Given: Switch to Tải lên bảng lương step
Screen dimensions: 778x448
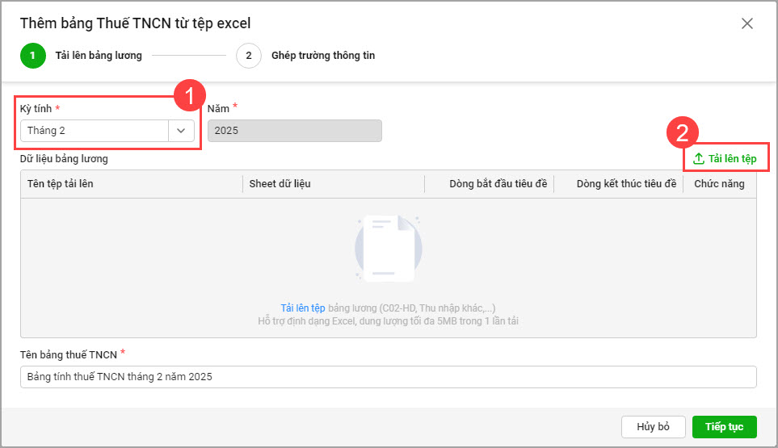Looking at the screenshot, I should tap(99, 56).
